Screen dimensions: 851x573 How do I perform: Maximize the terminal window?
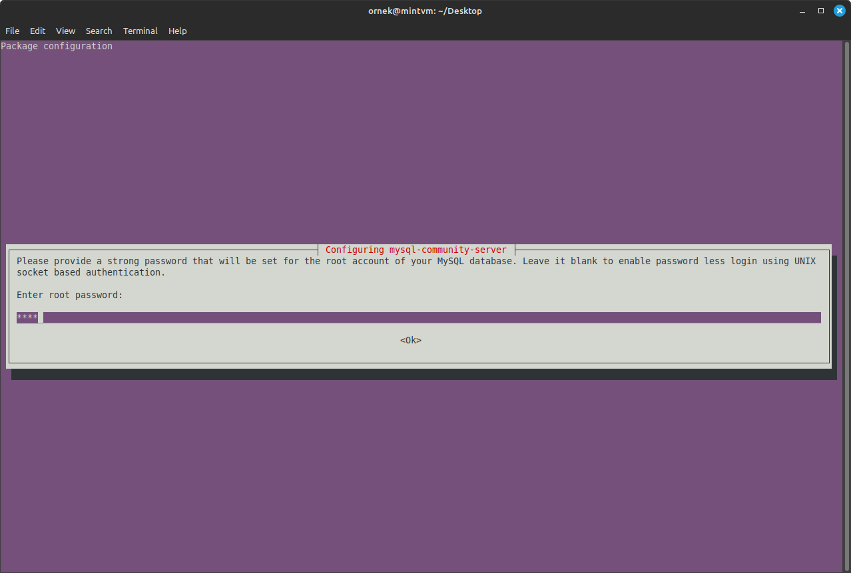(x=821, y=11)
